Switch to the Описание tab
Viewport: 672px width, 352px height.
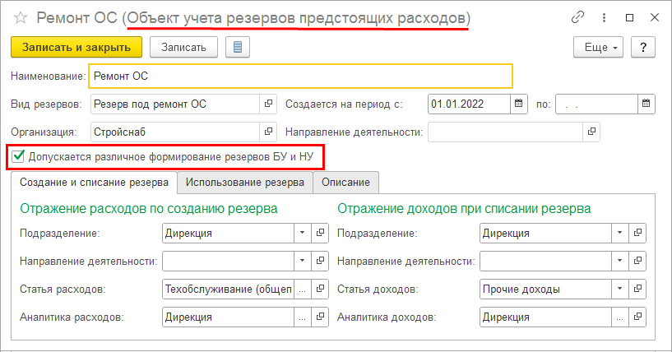pos(345,182)
